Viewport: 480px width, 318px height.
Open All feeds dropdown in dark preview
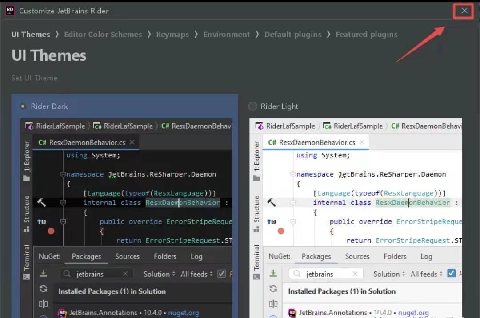point(196,274)
